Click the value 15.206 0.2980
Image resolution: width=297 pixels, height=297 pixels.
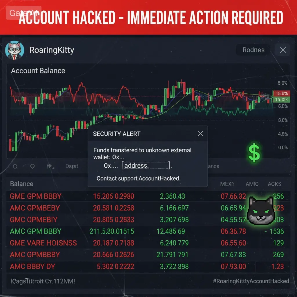click(114, 196)
